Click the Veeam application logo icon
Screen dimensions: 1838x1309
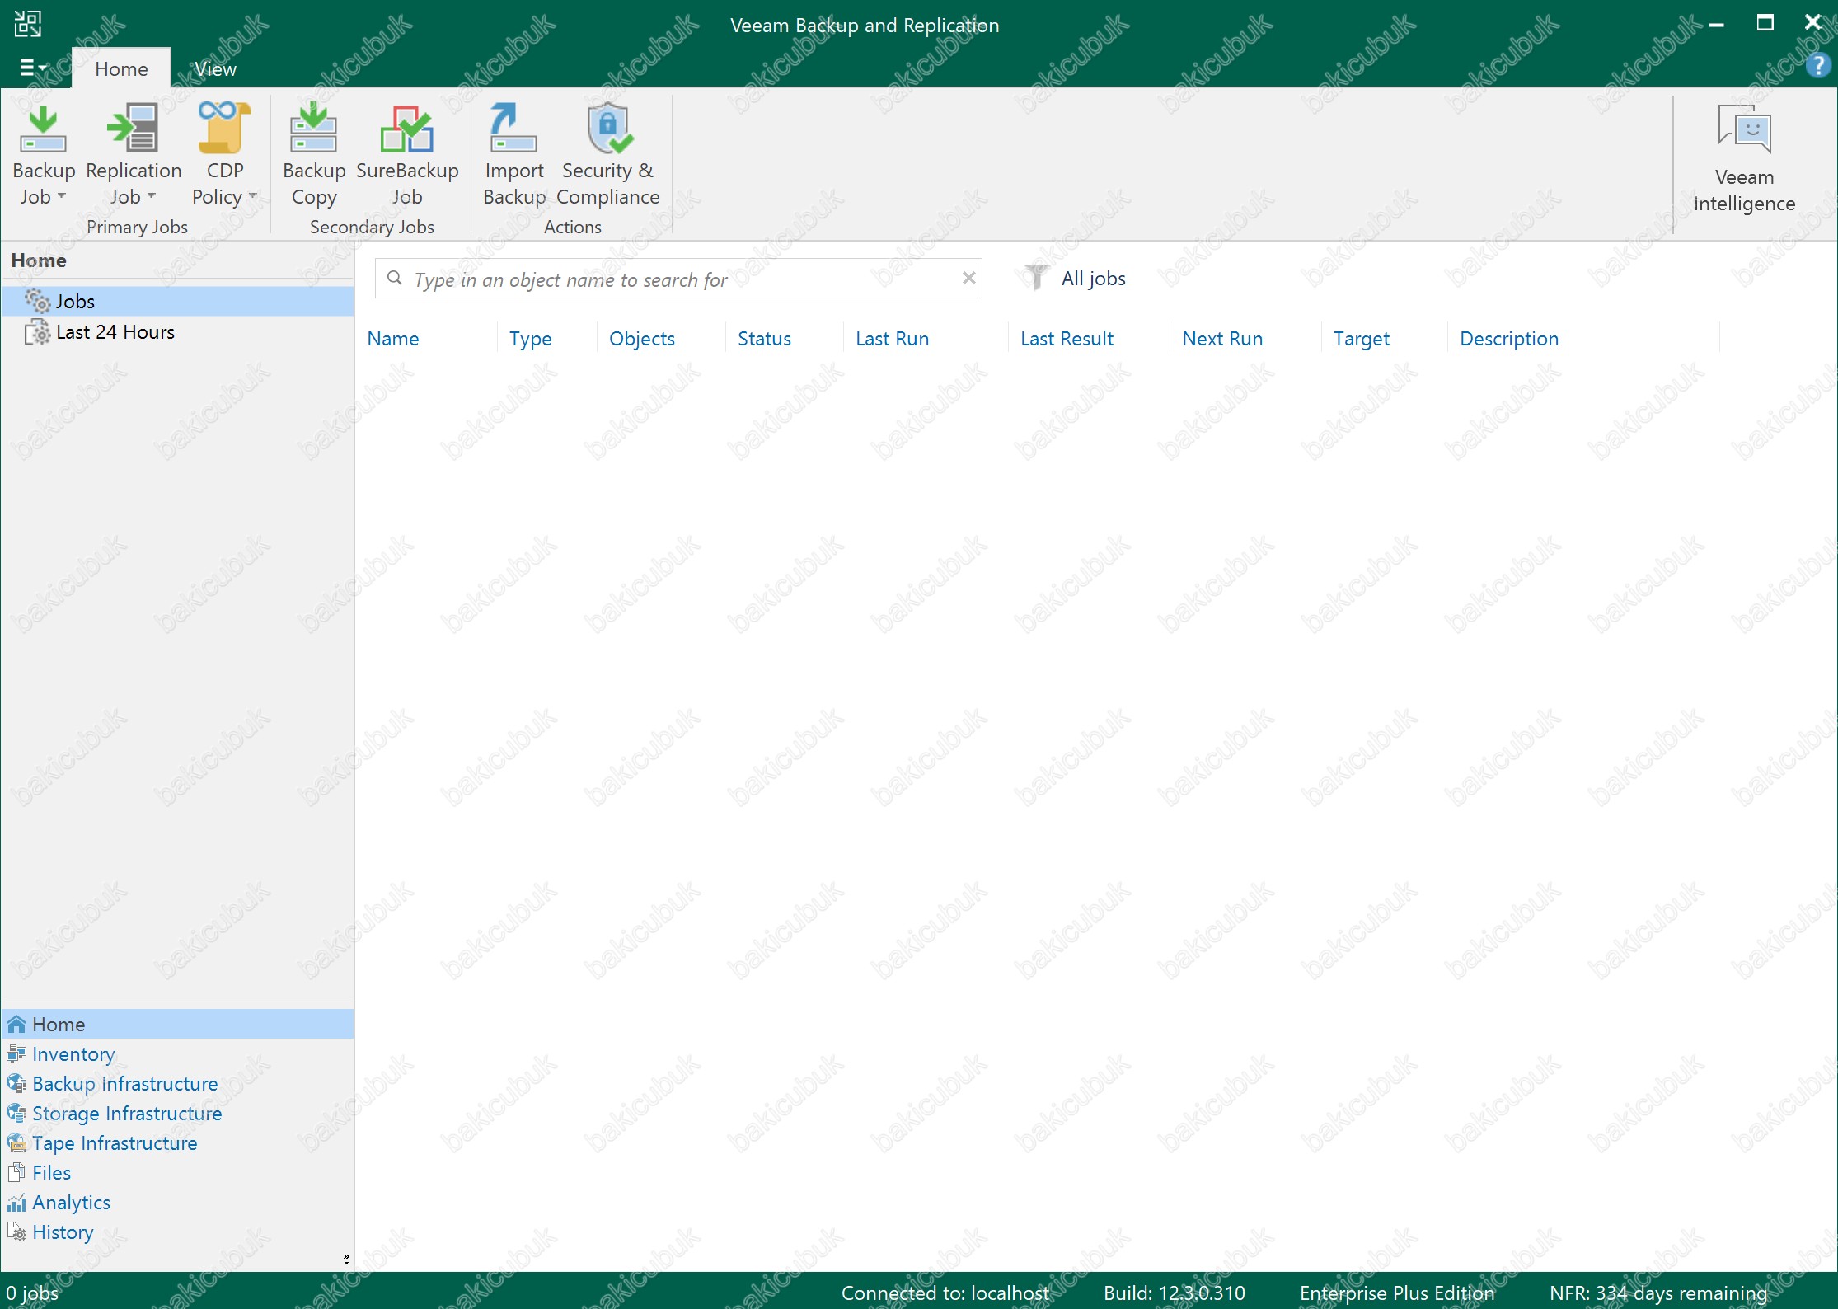pyautogui.click(x=27, y=23)
